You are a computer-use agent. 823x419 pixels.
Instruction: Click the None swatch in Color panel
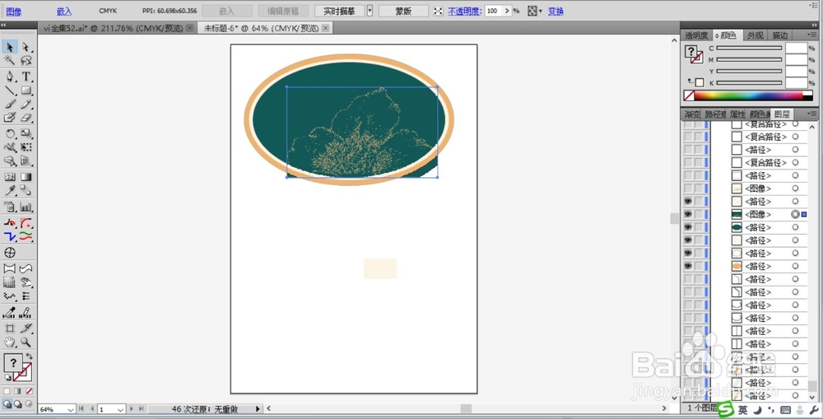(689, 95)
